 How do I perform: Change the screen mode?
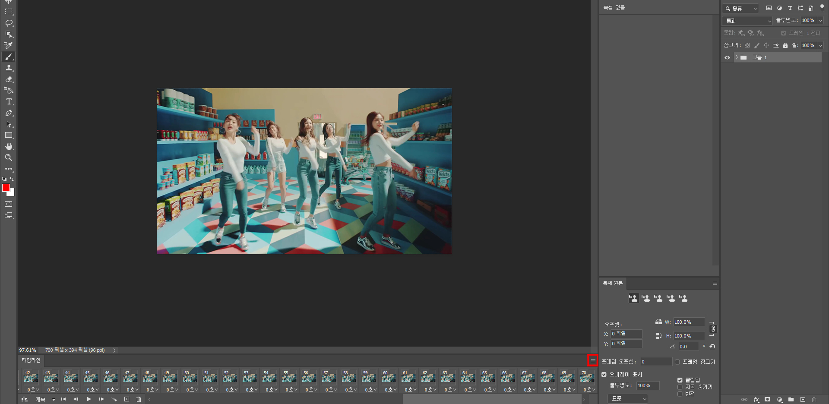tap(9, 215)
